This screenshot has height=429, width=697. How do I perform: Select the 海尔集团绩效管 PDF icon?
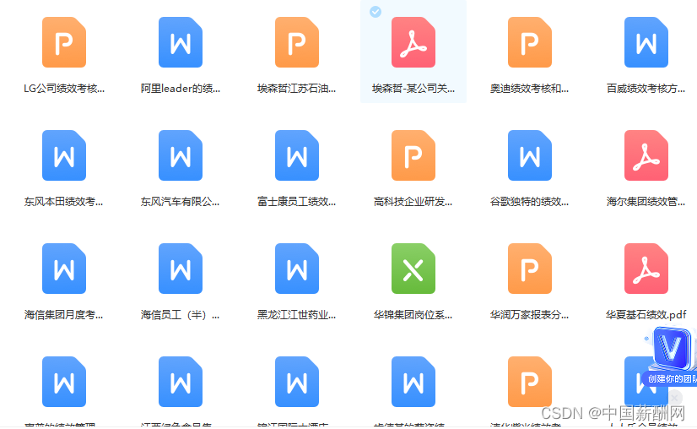tap(646, 155)
